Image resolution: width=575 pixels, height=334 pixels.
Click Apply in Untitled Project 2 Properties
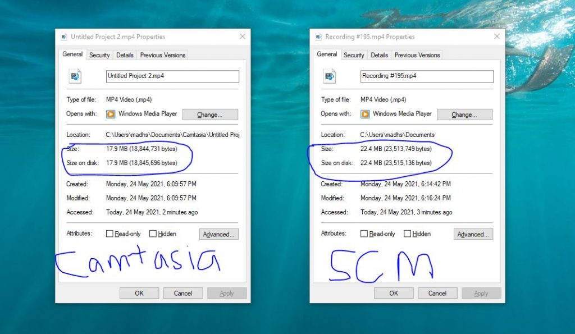227,294
